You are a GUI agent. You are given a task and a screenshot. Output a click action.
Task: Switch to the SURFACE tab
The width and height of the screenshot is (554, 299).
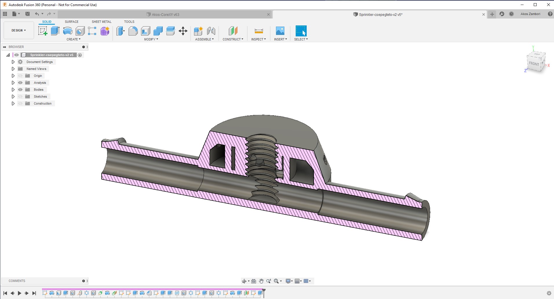pos(72,22)
